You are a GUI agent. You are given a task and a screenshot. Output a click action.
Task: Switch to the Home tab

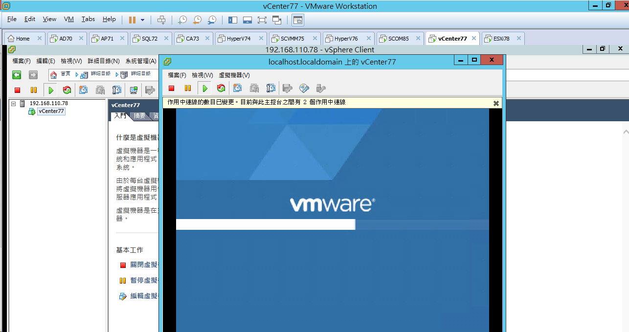(22, 39)
